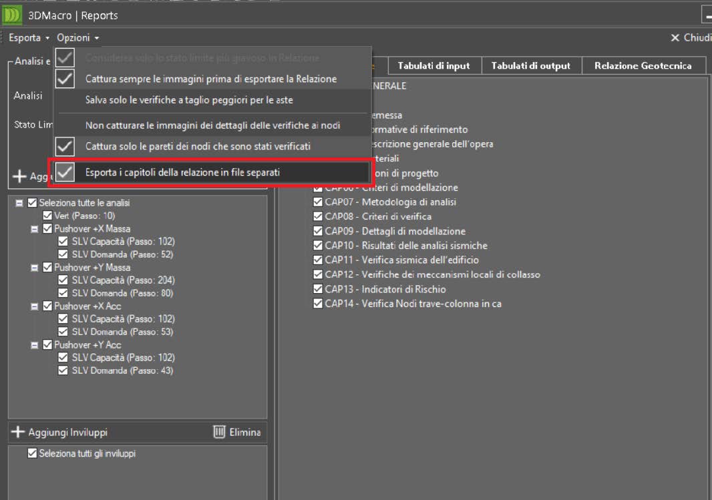712x500 pixels.
Task: Open the Opzioni dropdown menu
Action: 77,38
